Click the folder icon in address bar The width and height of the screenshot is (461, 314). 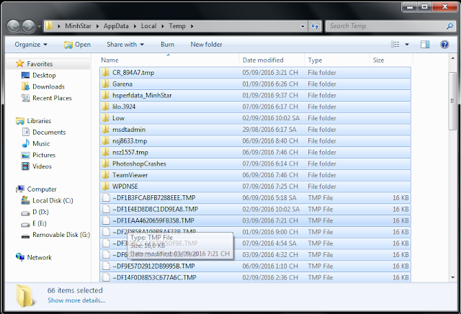coord(49,26)
